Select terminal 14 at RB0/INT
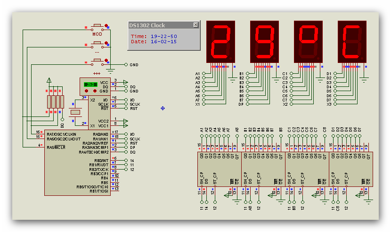391x232 pixels. [x=126, y=161]
